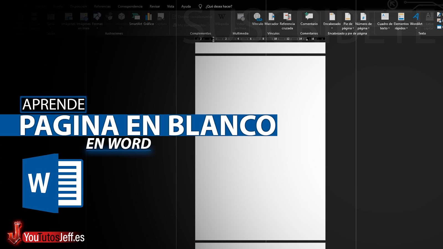Insert a bookmark with Marcador

click(271, 19)
